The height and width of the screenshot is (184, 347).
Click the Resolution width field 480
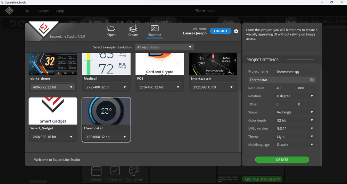(x=285, y=88)
